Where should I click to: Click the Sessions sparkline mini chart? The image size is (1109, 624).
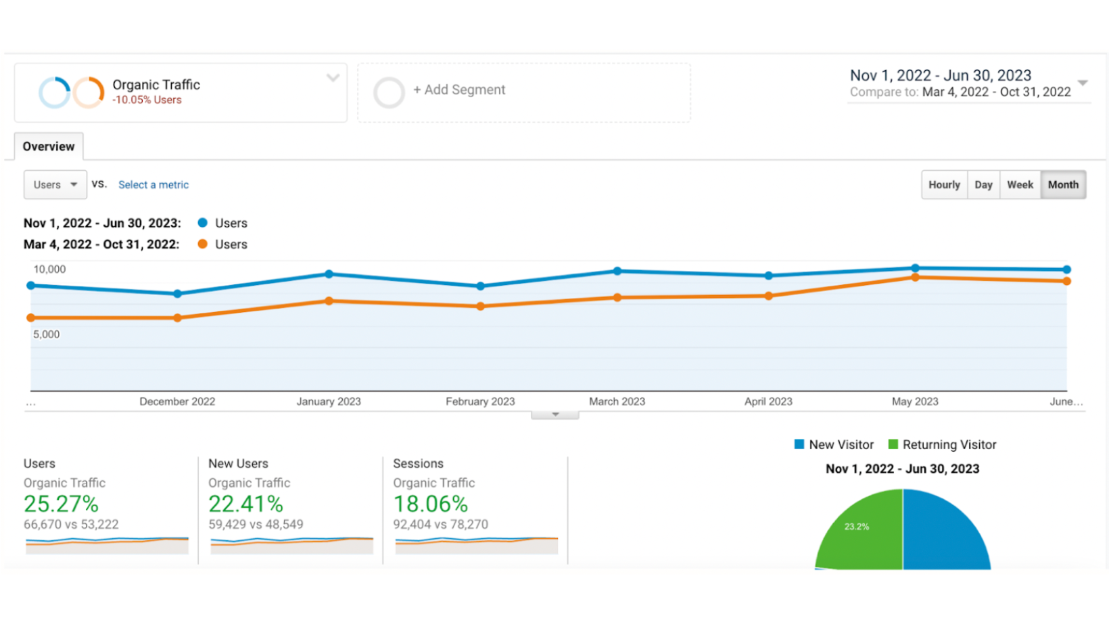tap(475, 544)
